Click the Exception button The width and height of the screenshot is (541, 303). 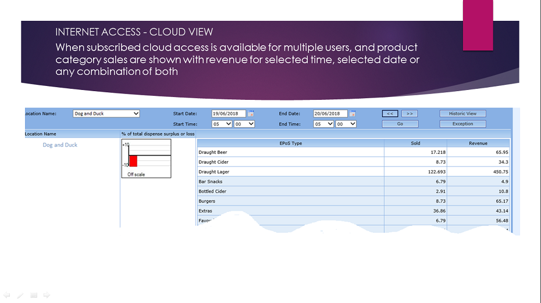tap(462, 124)
